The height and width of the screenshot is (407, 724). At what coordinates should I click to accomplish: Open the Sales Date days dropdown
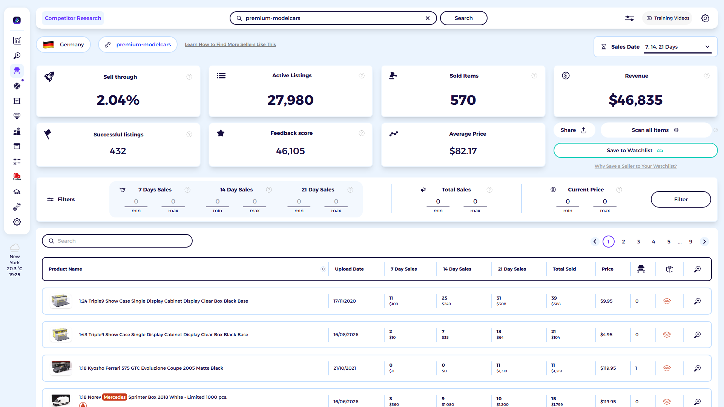tap(678, 47)
